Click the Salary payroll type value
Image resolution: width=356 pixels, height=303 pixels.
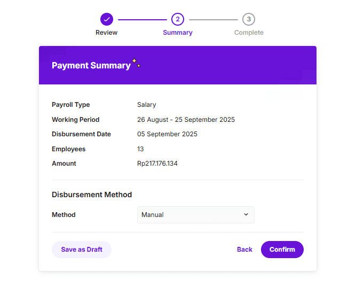147,105
